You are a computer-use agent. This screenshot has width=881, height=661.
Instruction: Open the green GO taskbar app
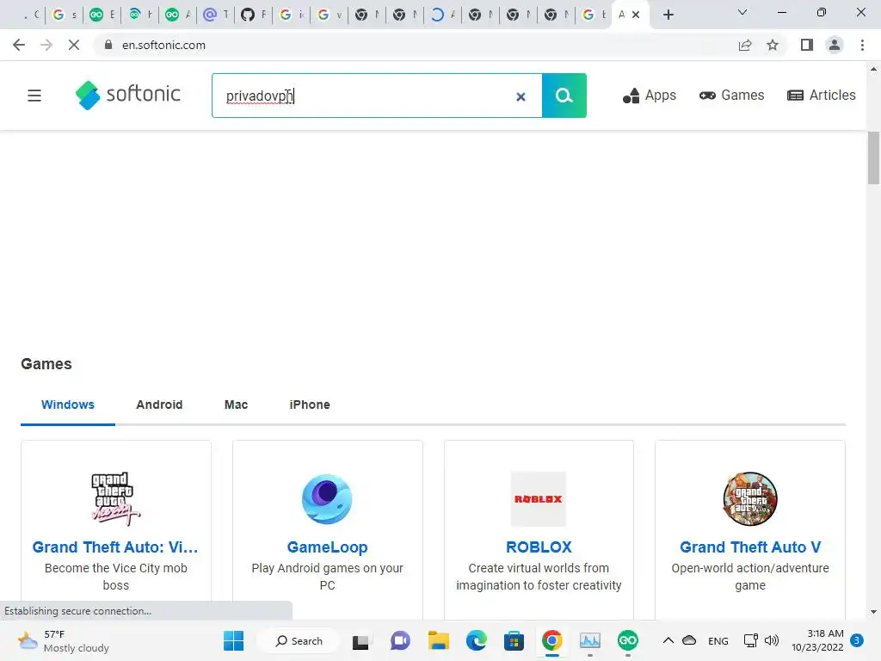pyautogui.click(x=627, y=640)
